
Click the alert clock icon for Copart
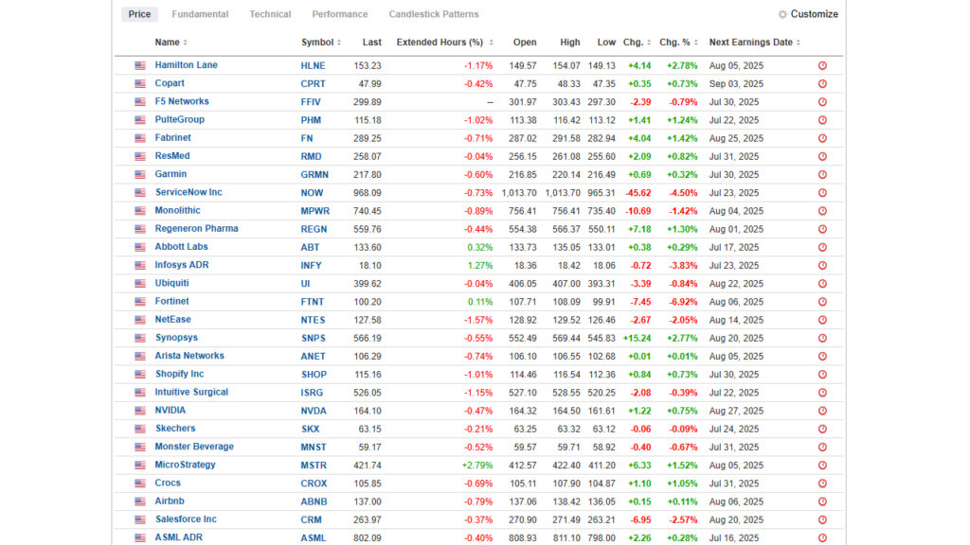pos(822,83)
